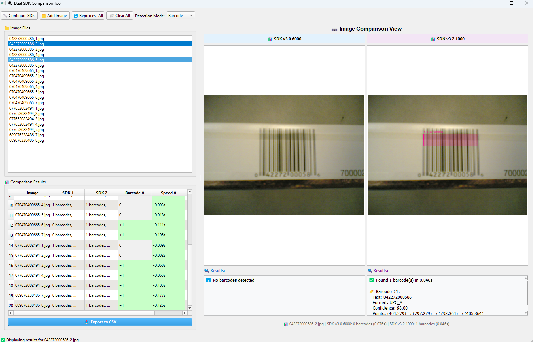Click the SDK v3.0.6000 header icon

click(x=270, y=39)
